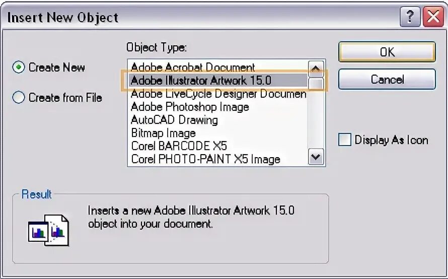This screenshot has height=279, width=448.
Task: Cancel the Insert New Object dialog
Action: click(387, 79)
